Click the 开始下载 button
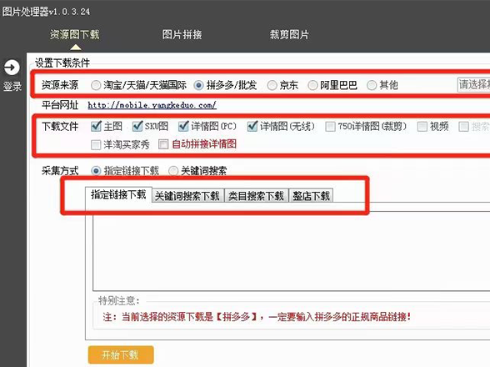The image size is (490, 367). point(121,354)
